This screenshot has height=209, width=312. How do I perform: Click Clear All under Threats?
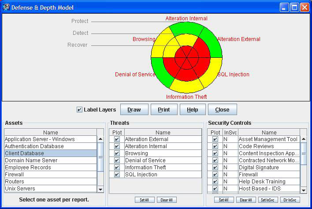click(167, 200)
